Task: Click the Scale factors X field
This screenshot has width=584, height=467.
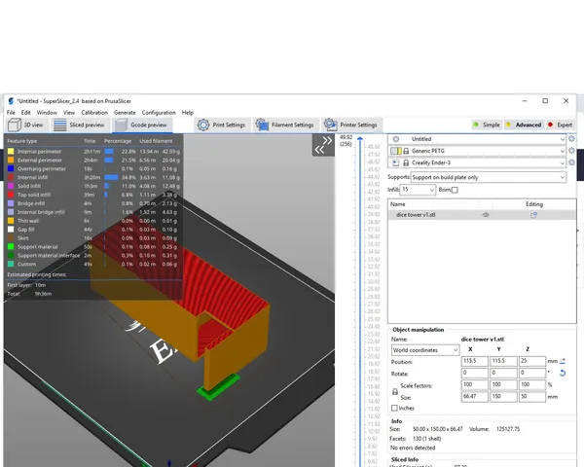Action: [475, 384]
